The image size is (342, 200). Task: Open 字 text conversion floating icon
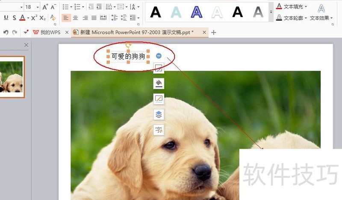(159, 130)
